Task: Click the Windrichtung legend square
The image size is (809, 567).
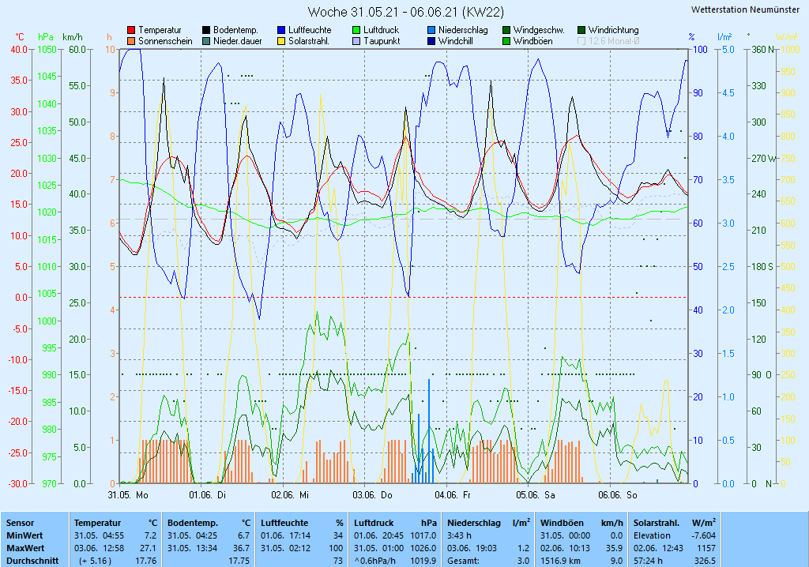Action: point(581,30)
